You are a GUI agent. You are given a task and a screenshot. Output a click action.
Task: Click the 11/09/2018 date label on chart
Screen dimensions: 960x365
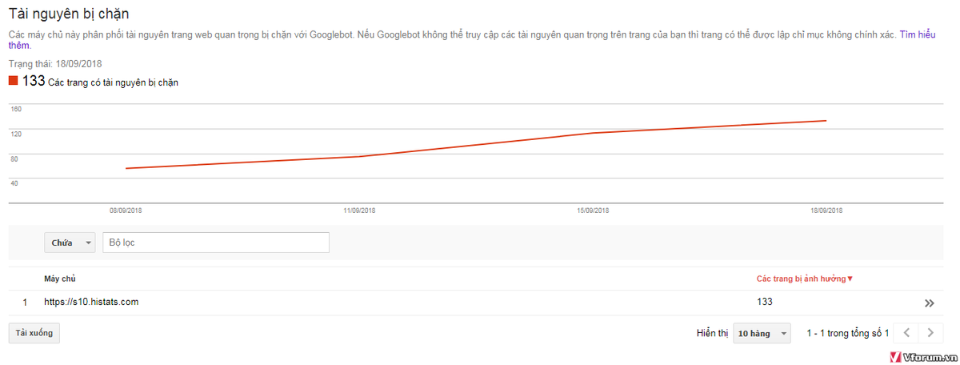click(359, 211)
